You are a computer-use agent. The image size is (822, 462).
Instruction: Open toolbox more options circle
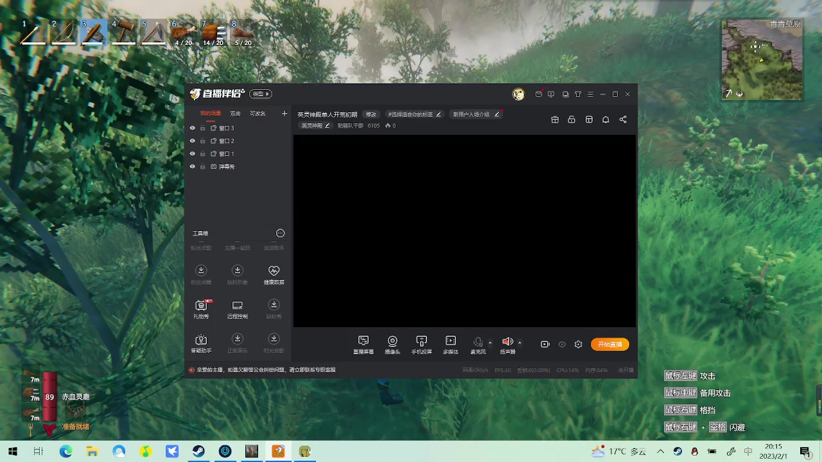280,233
